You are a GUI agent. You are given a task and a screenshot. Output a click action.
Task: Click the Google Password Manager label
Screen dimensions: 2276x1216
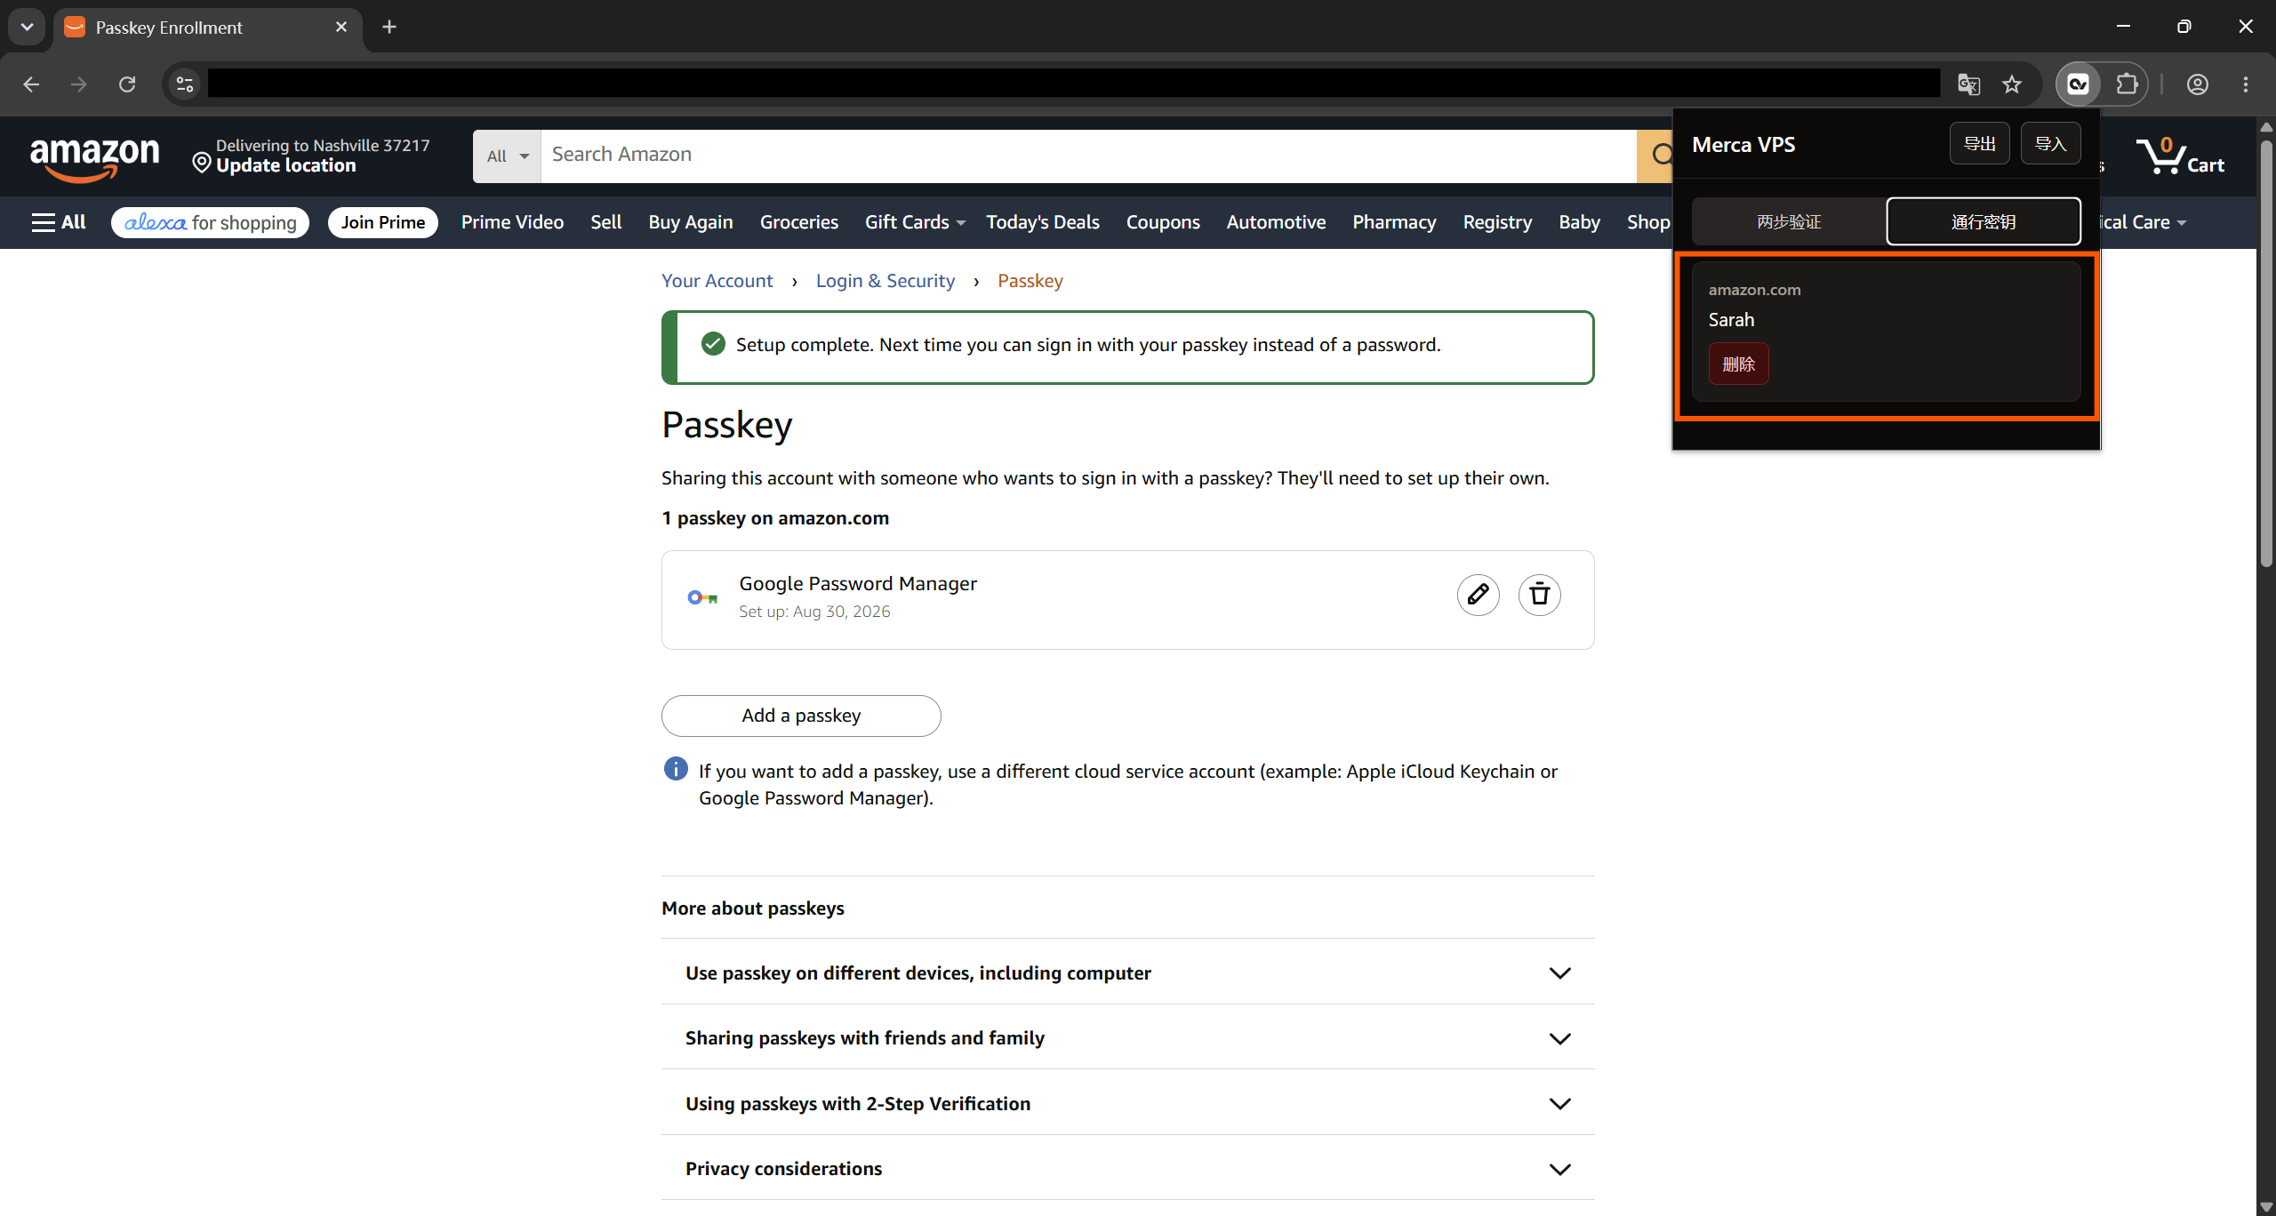pyautogui.click(x=858, y=584)
